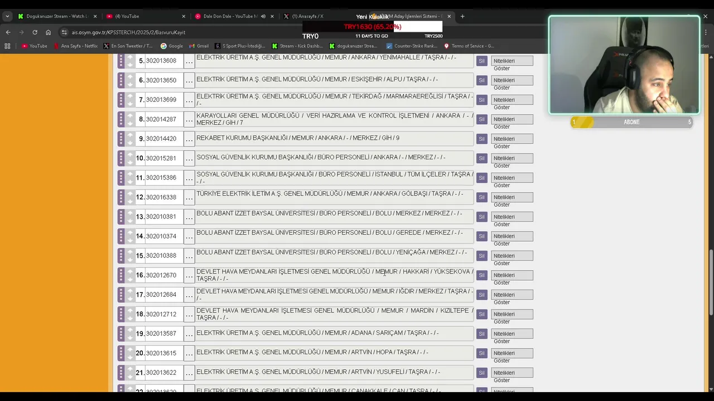Open the browser home page icon
This screenshot has width=714, height=401.
click(x=48, y=32)
